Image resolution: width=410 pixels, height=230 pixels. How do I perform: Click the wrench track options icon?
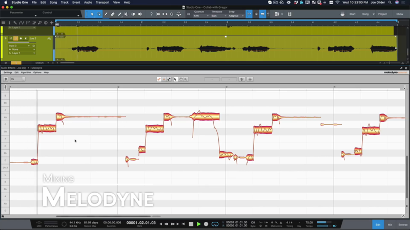coord(15,22)
